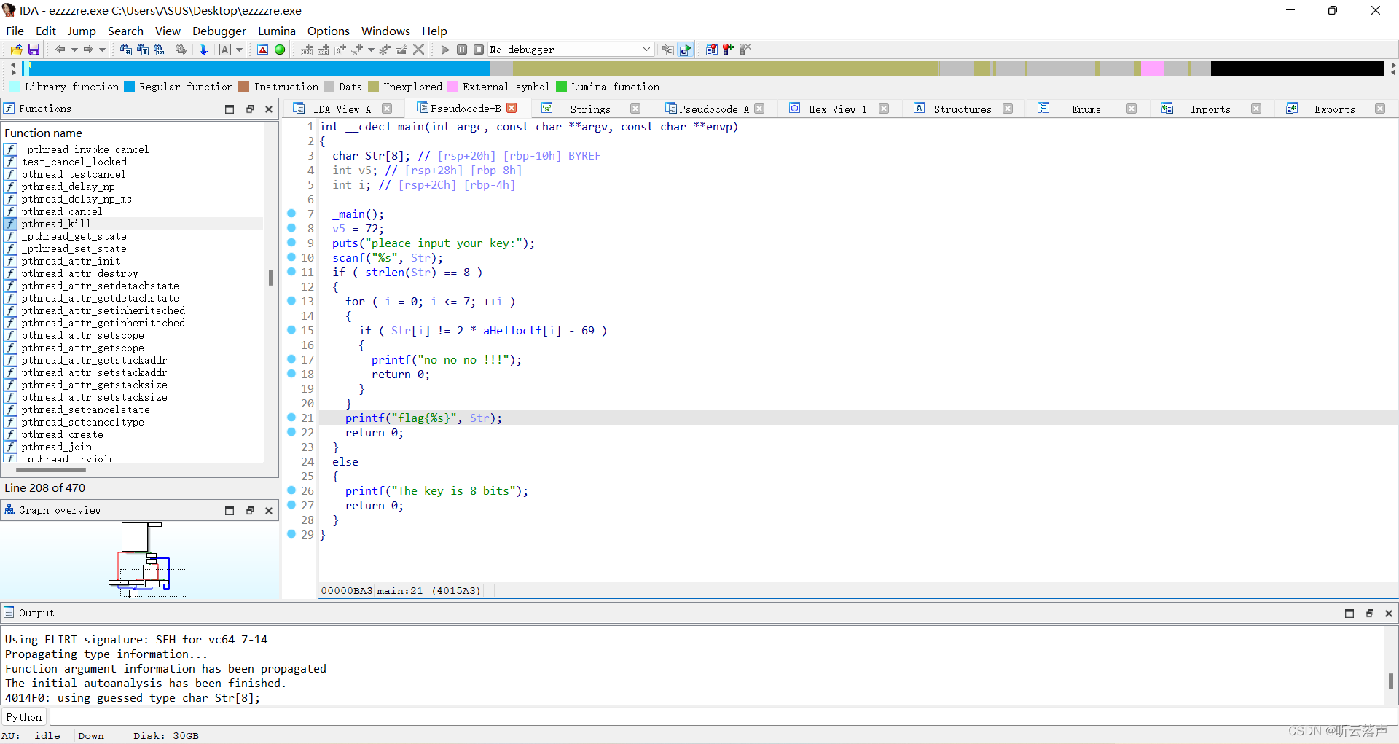Image resolution: width=1399 pixels, height=744 pixels.
Task: Click the text search toolbar icon
Action: click(143, 50)
